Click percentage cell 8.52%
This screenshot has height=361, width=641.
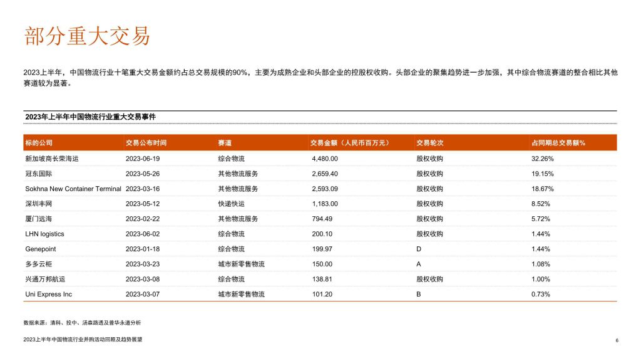(x=540, y=204)
